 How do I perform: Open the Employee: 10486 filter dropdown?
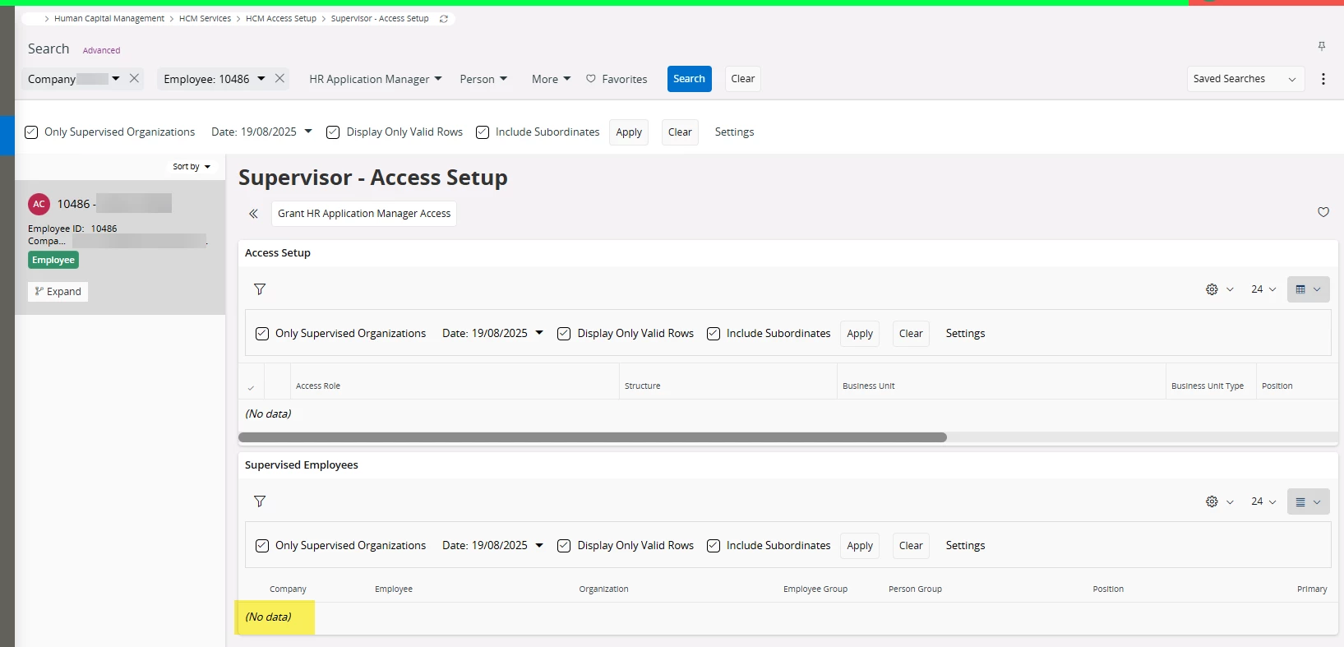coord(261,78)
